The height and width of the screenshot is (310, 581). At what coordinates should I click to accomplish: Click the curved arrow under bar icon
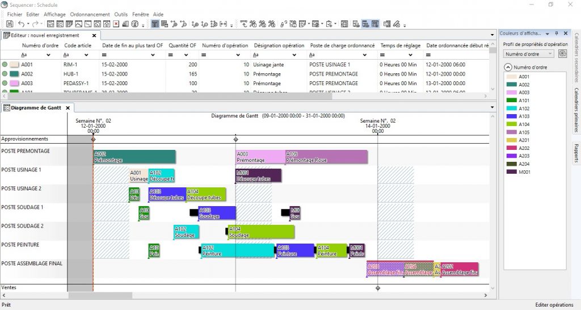243,24
